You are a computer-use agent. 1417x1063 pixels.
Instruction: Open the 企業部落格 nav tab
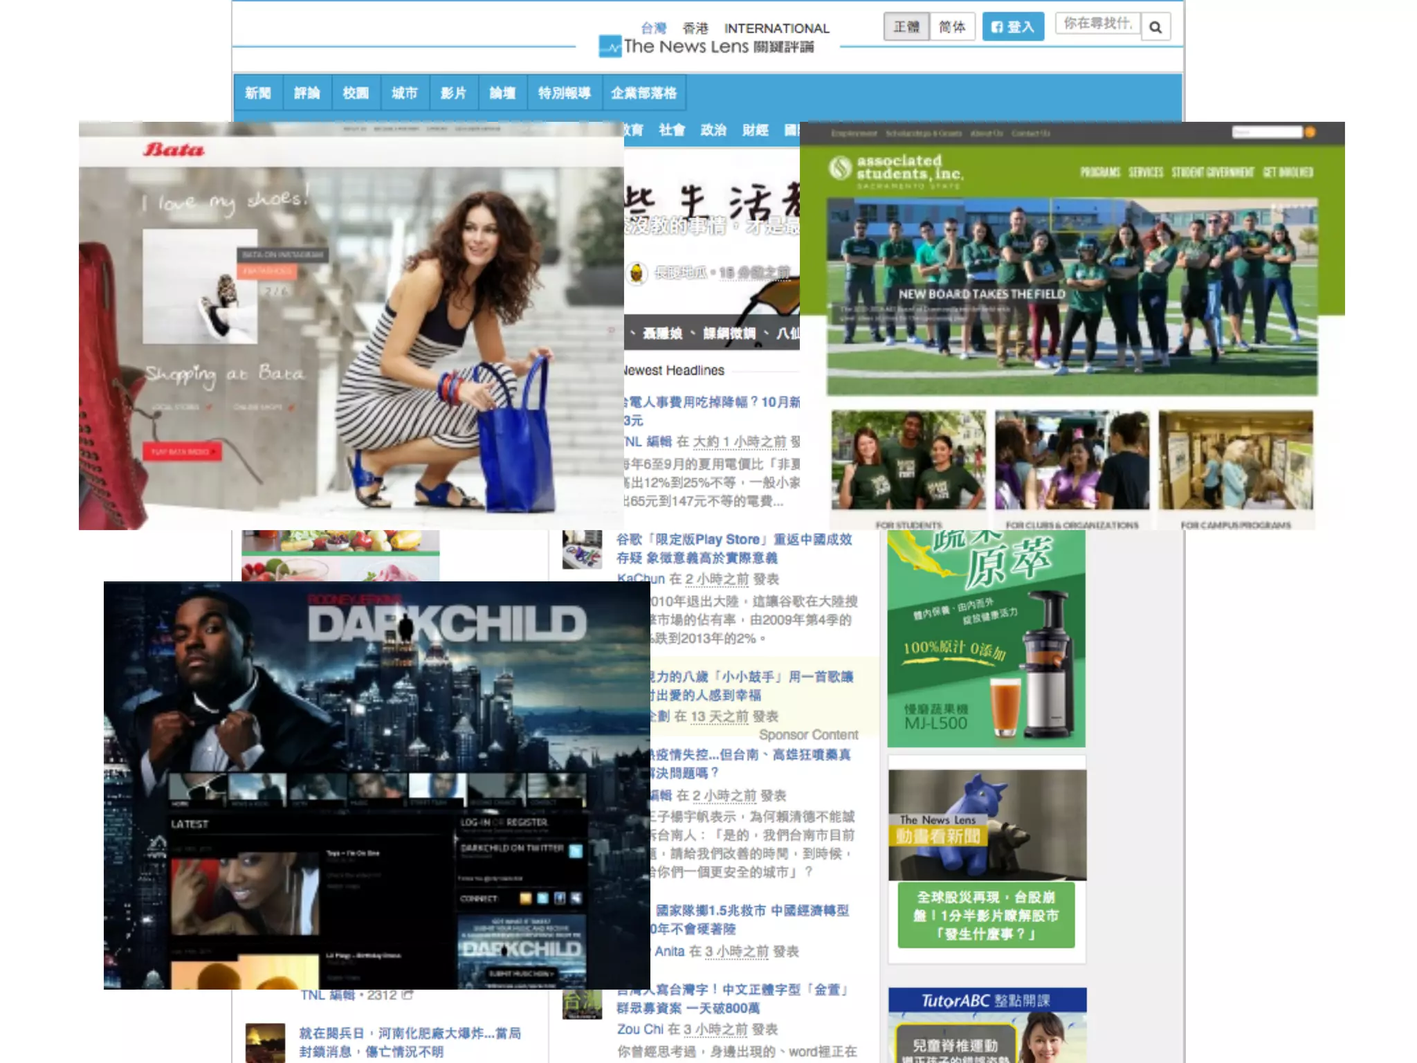pyautogui.click(x=643, y=93)
